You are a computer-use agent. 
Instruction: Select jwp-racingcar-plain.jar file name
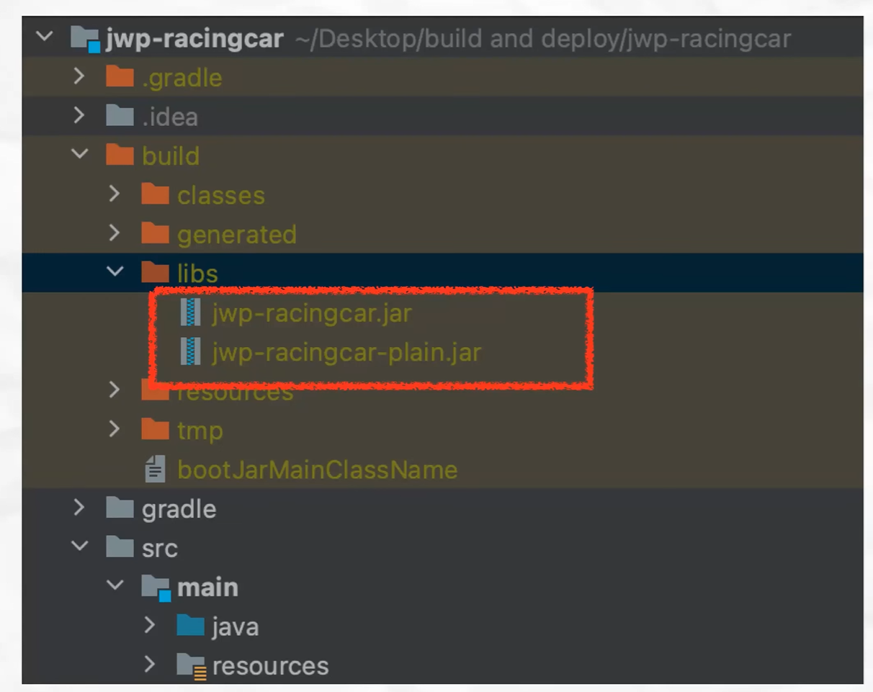pos(346,353)
